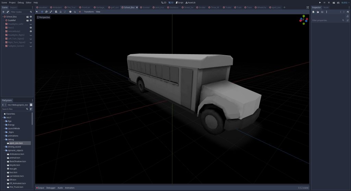The image size is (351, 191).
Task: Open the Perspective view menu
Action: click(44, 17)
